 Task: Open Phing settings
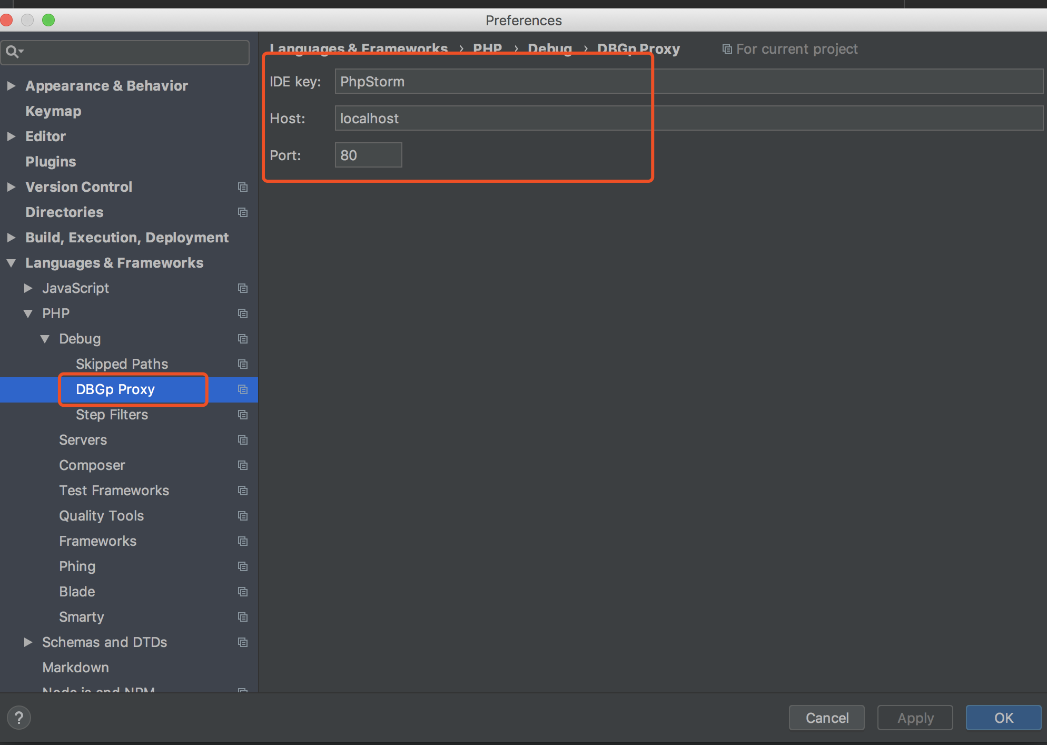pos(77,566)
